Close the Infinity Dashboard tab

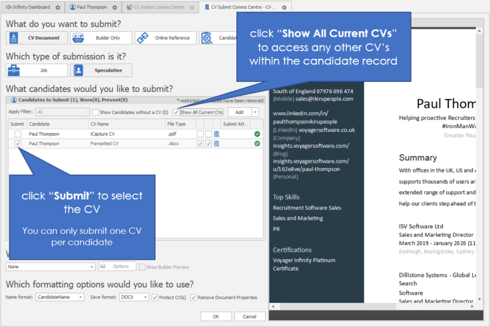(58, 7)
